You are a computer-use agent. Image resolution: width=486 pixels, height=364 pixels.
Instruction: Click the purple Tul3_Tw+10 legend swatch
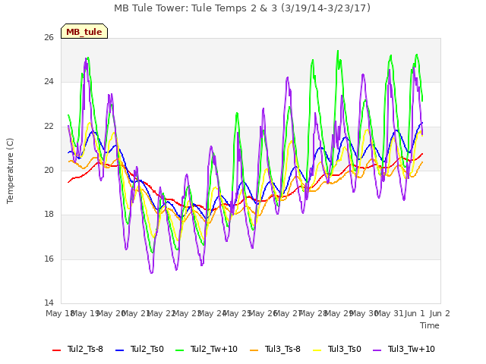(377, 350)
